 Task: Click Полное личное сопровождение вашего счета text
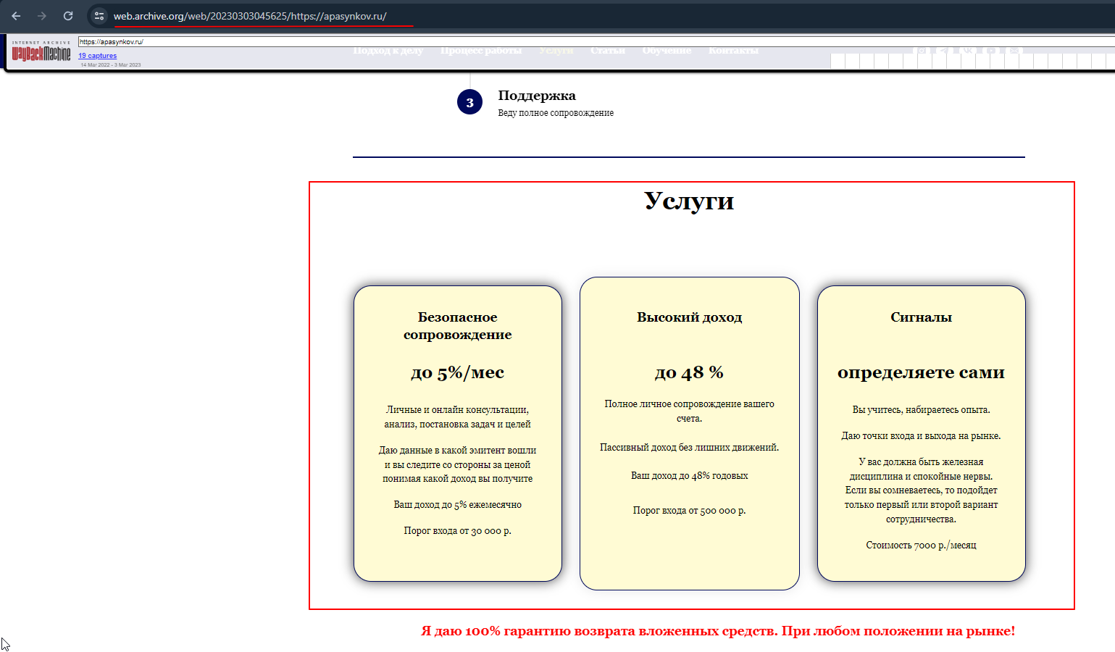[690, 411]
